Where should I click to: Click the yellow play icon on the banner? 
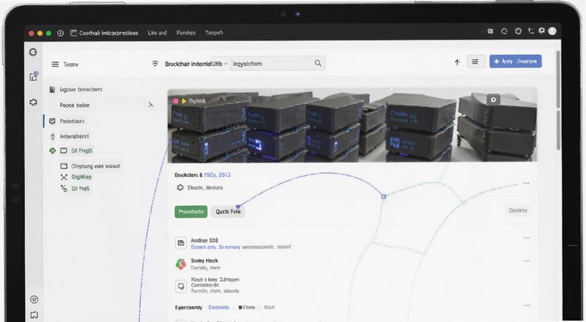tap(184, 101)
